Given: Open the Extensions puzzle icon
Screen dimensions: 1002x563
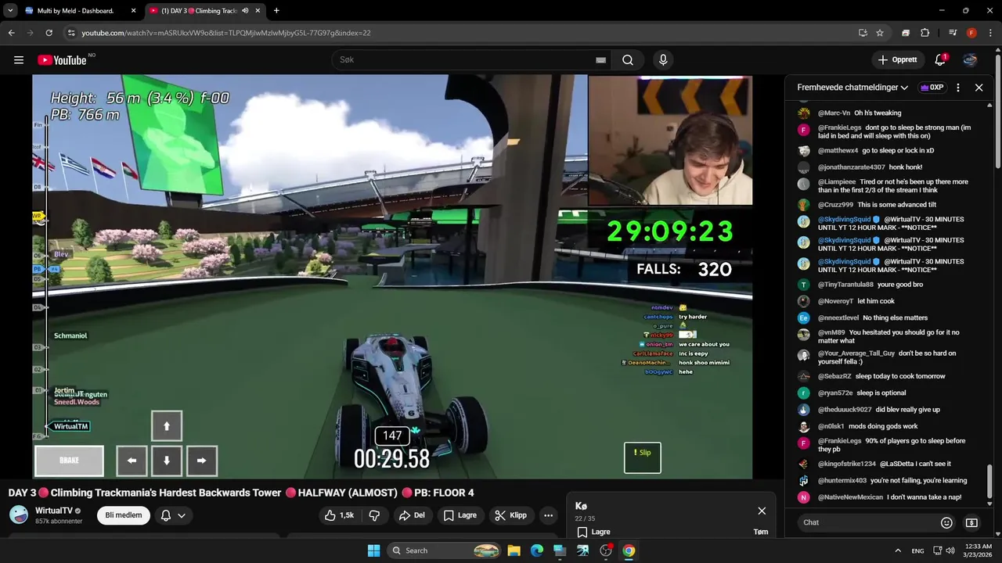Looking at the screenshot, I should pos(925,33).
